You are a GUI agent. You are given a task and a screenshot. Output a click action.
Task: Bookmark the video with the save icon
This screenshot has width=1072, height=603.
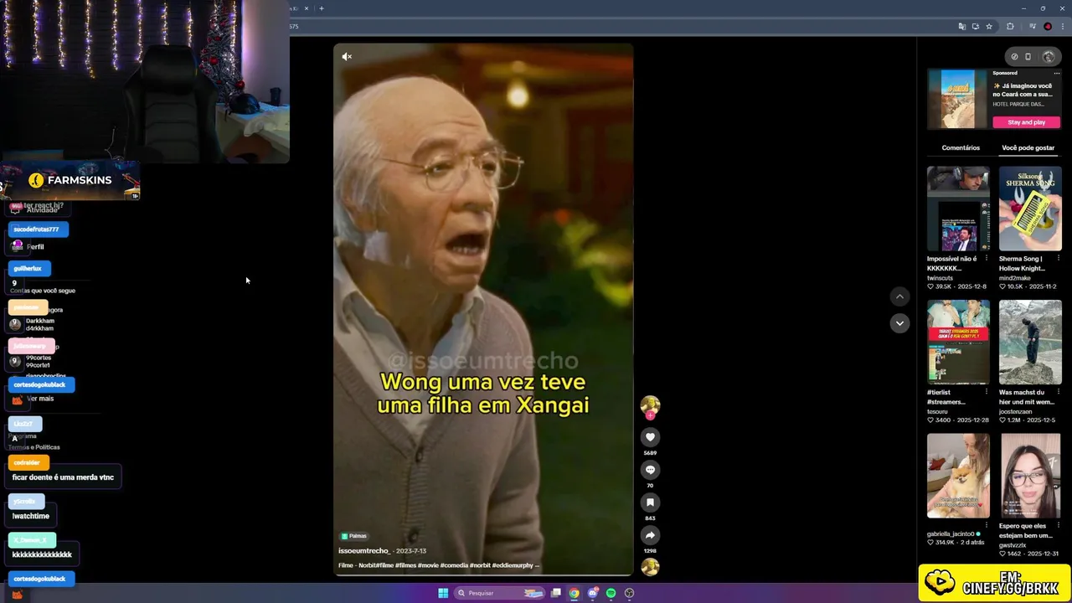pyautogui.click(x=650, y=502)
